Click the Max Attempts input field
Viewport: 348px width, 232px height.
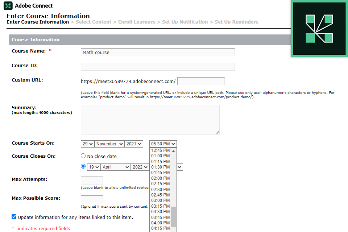click(x=92, y=180)
